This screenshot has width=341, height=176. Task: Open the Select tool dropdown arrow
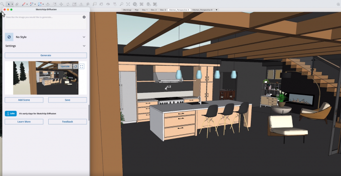(x=12, y=4)
